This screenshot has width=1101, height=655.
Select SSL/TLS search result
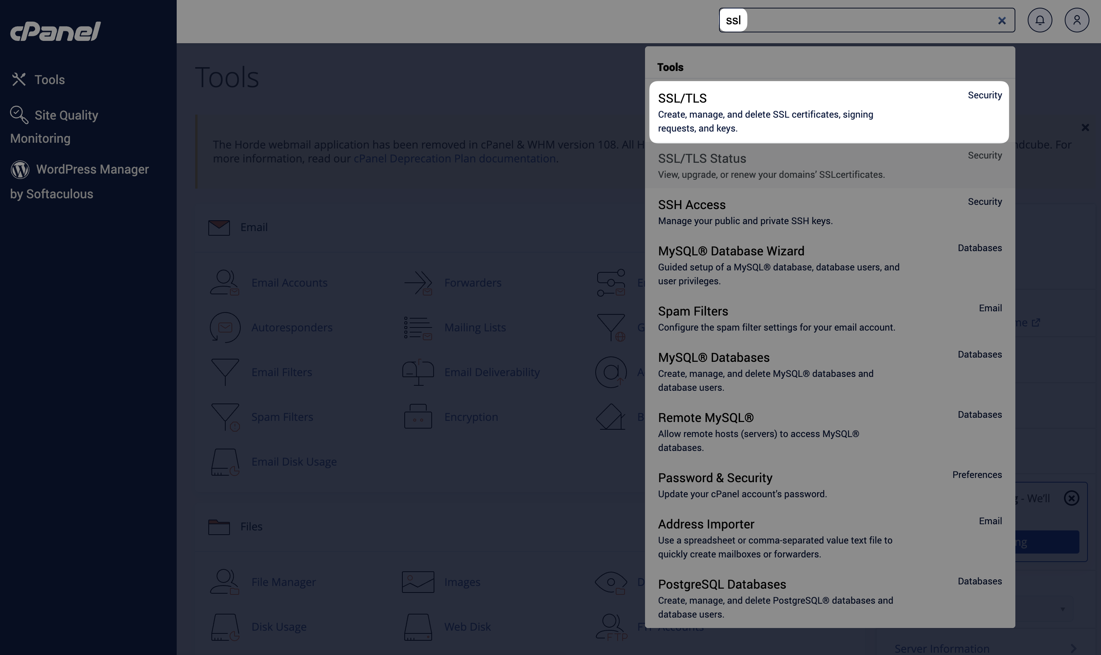pyautogui.click(x=829, y=112)
